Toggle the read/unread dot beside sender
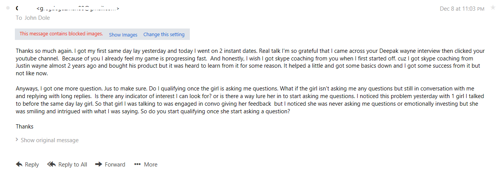The height and width of the screenshot is (176, 499). [x=8, y=8]
